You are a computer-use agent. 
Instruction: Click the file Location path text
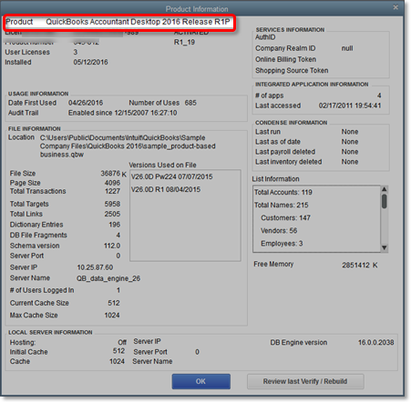coord(128,146)
